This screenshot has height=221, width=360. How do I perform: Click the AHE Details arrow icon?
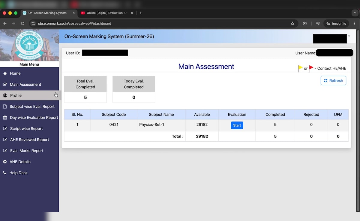[x=5, y=162]
